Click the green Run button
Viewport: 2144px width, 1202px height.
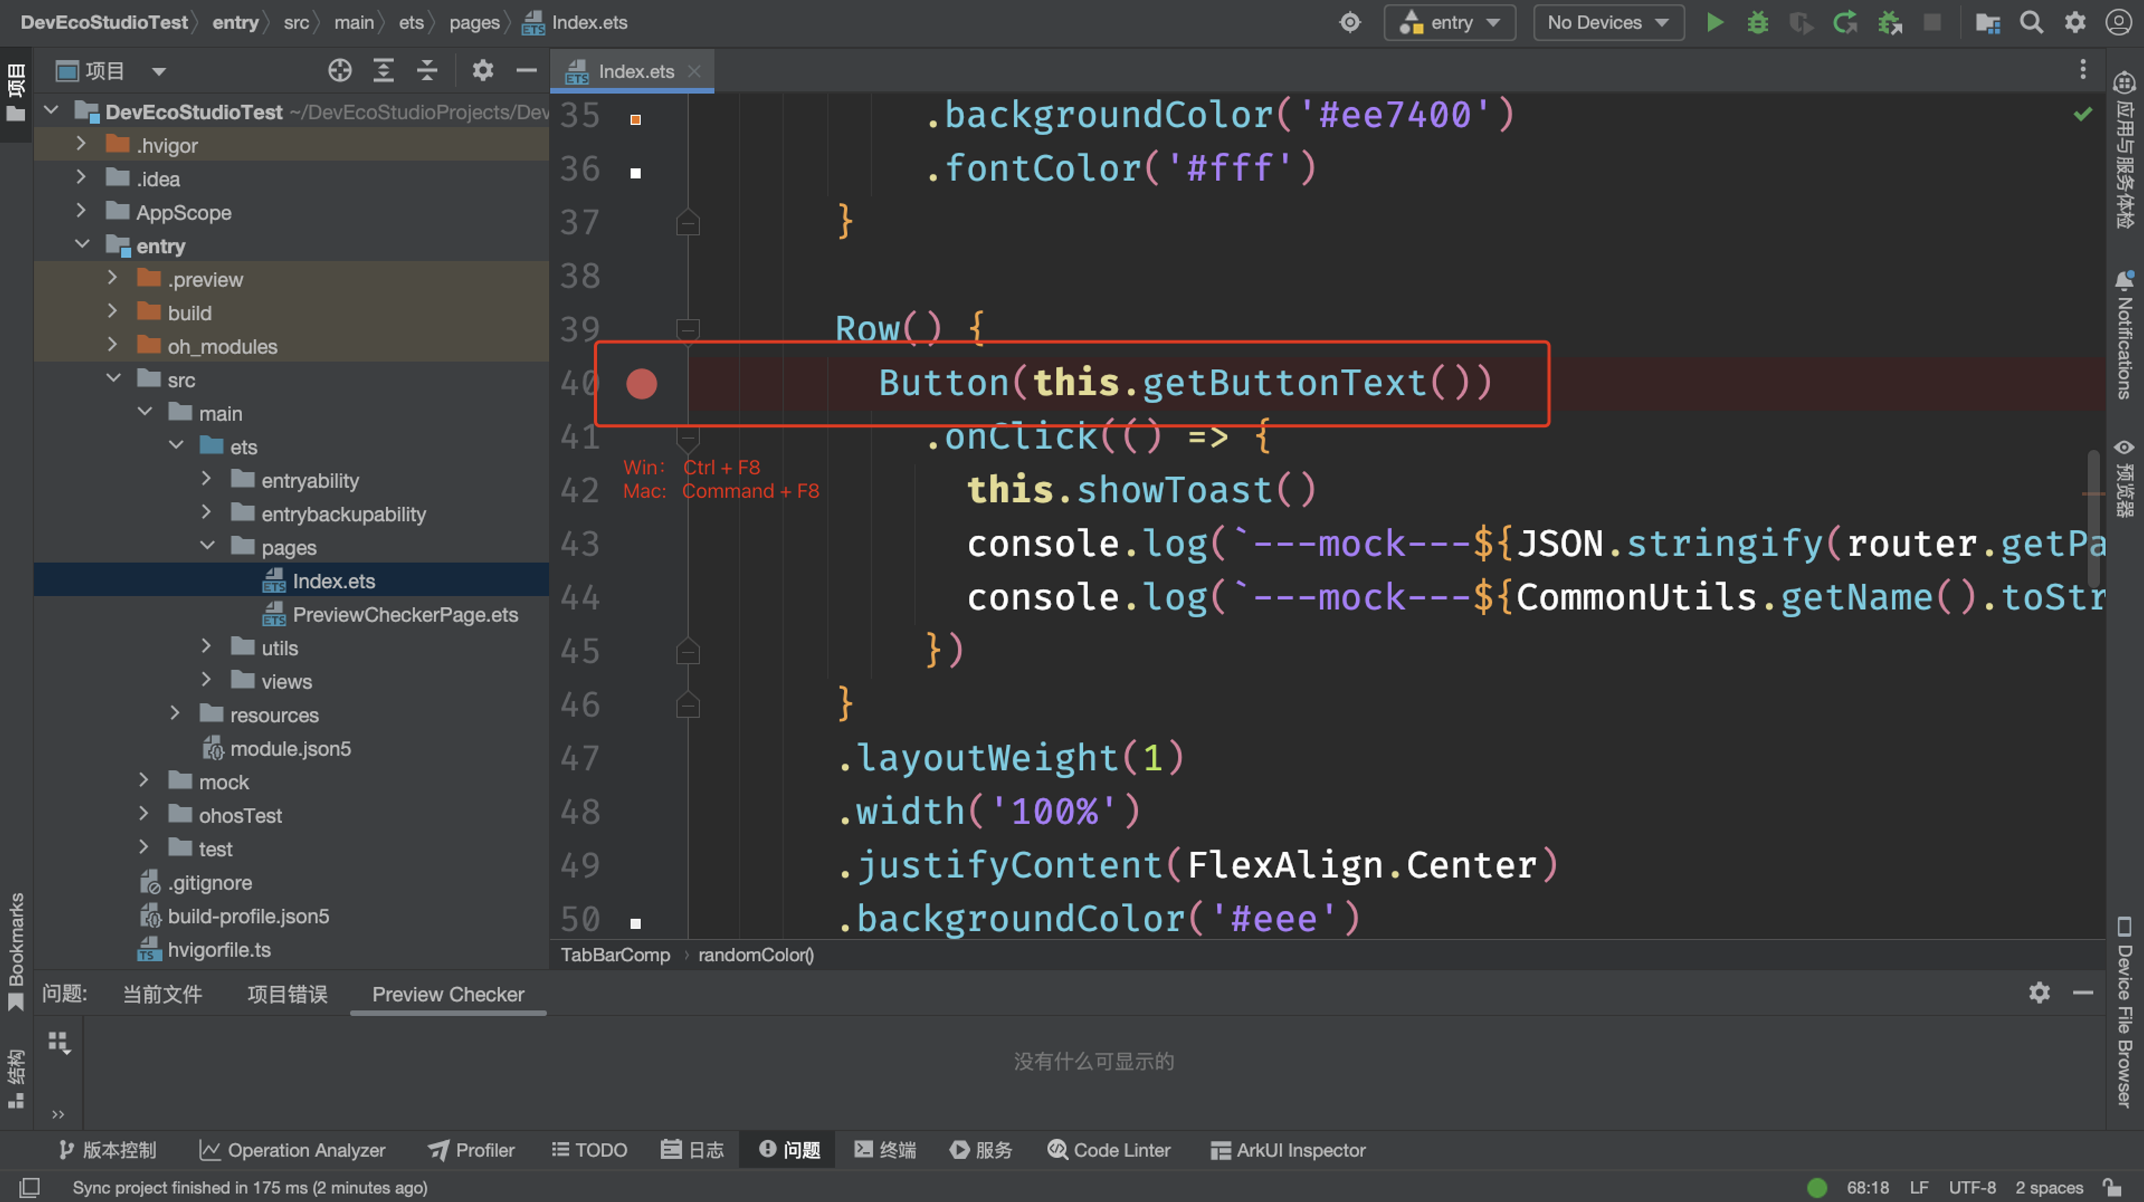pyautogui.click(x=1714, y=22)
